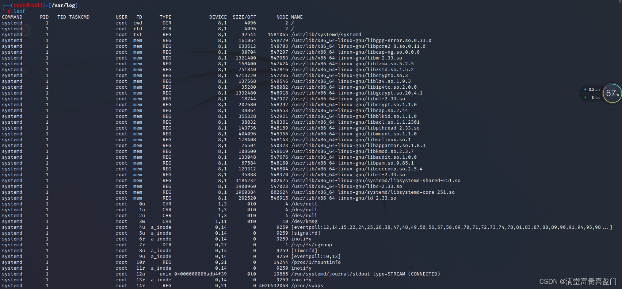
Task: Click the NAME column header
Action: click(297, 17)
